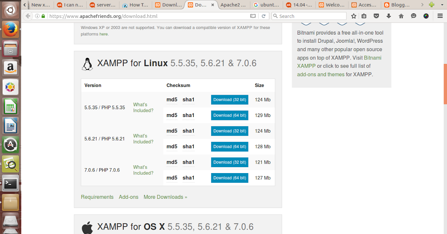Click inside the Search box
This screenshot has height=234, width=447.
click(x=309, y=16)
